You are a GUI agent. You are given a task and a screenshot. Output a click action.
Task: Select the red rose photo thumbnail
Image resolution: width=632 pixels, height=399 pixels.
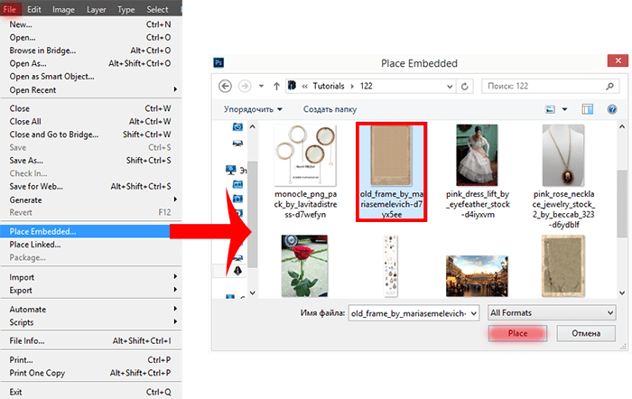click(x=305, y=266)
